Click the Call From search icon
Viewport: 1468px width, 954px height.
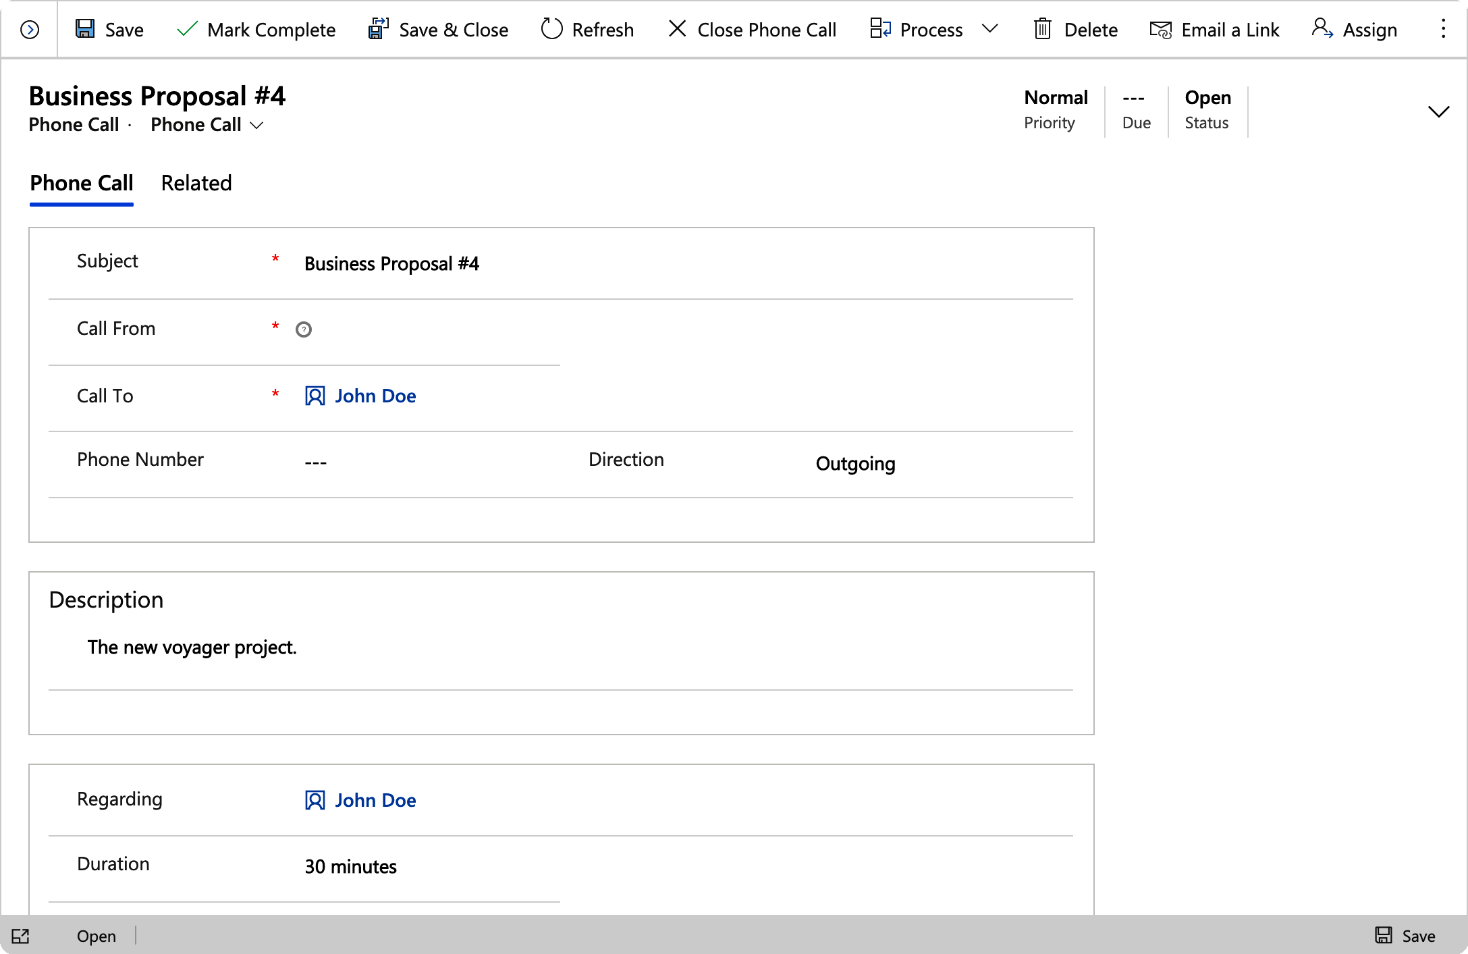tap(304, 329)
